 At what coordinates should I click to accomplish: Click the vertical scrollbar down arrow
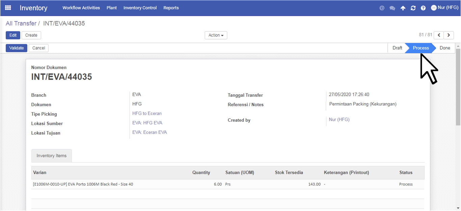coord(458,208)
